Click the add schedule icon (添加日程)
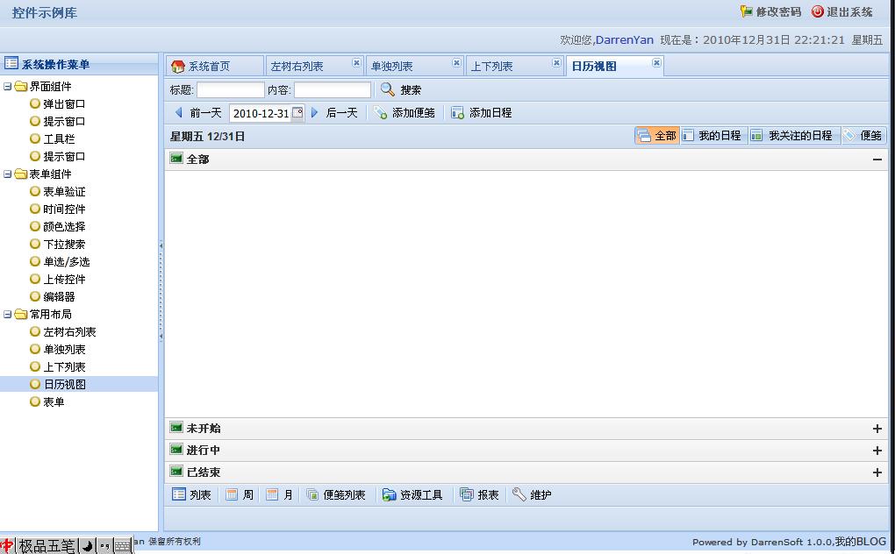895x554 pixels. click(457, 113)
